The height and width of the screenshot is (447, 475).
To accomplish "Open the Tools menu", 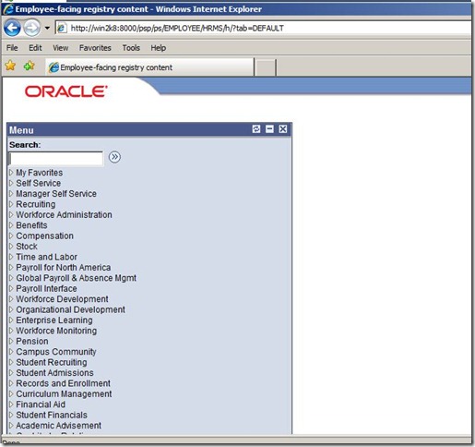I will (x=131, y=48).
